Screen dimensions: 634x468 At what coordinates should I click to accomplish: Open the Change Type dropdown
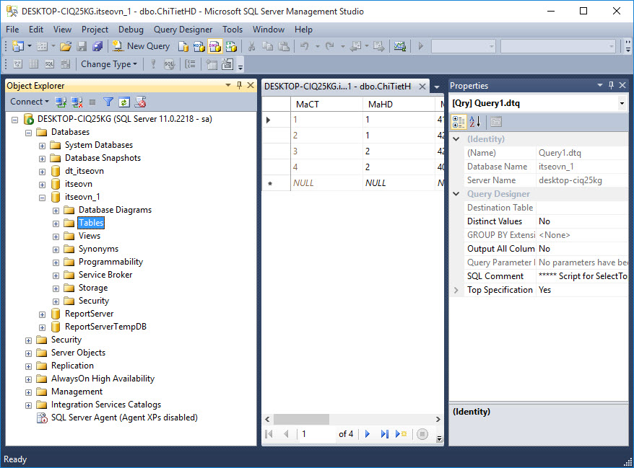(109, 63)
